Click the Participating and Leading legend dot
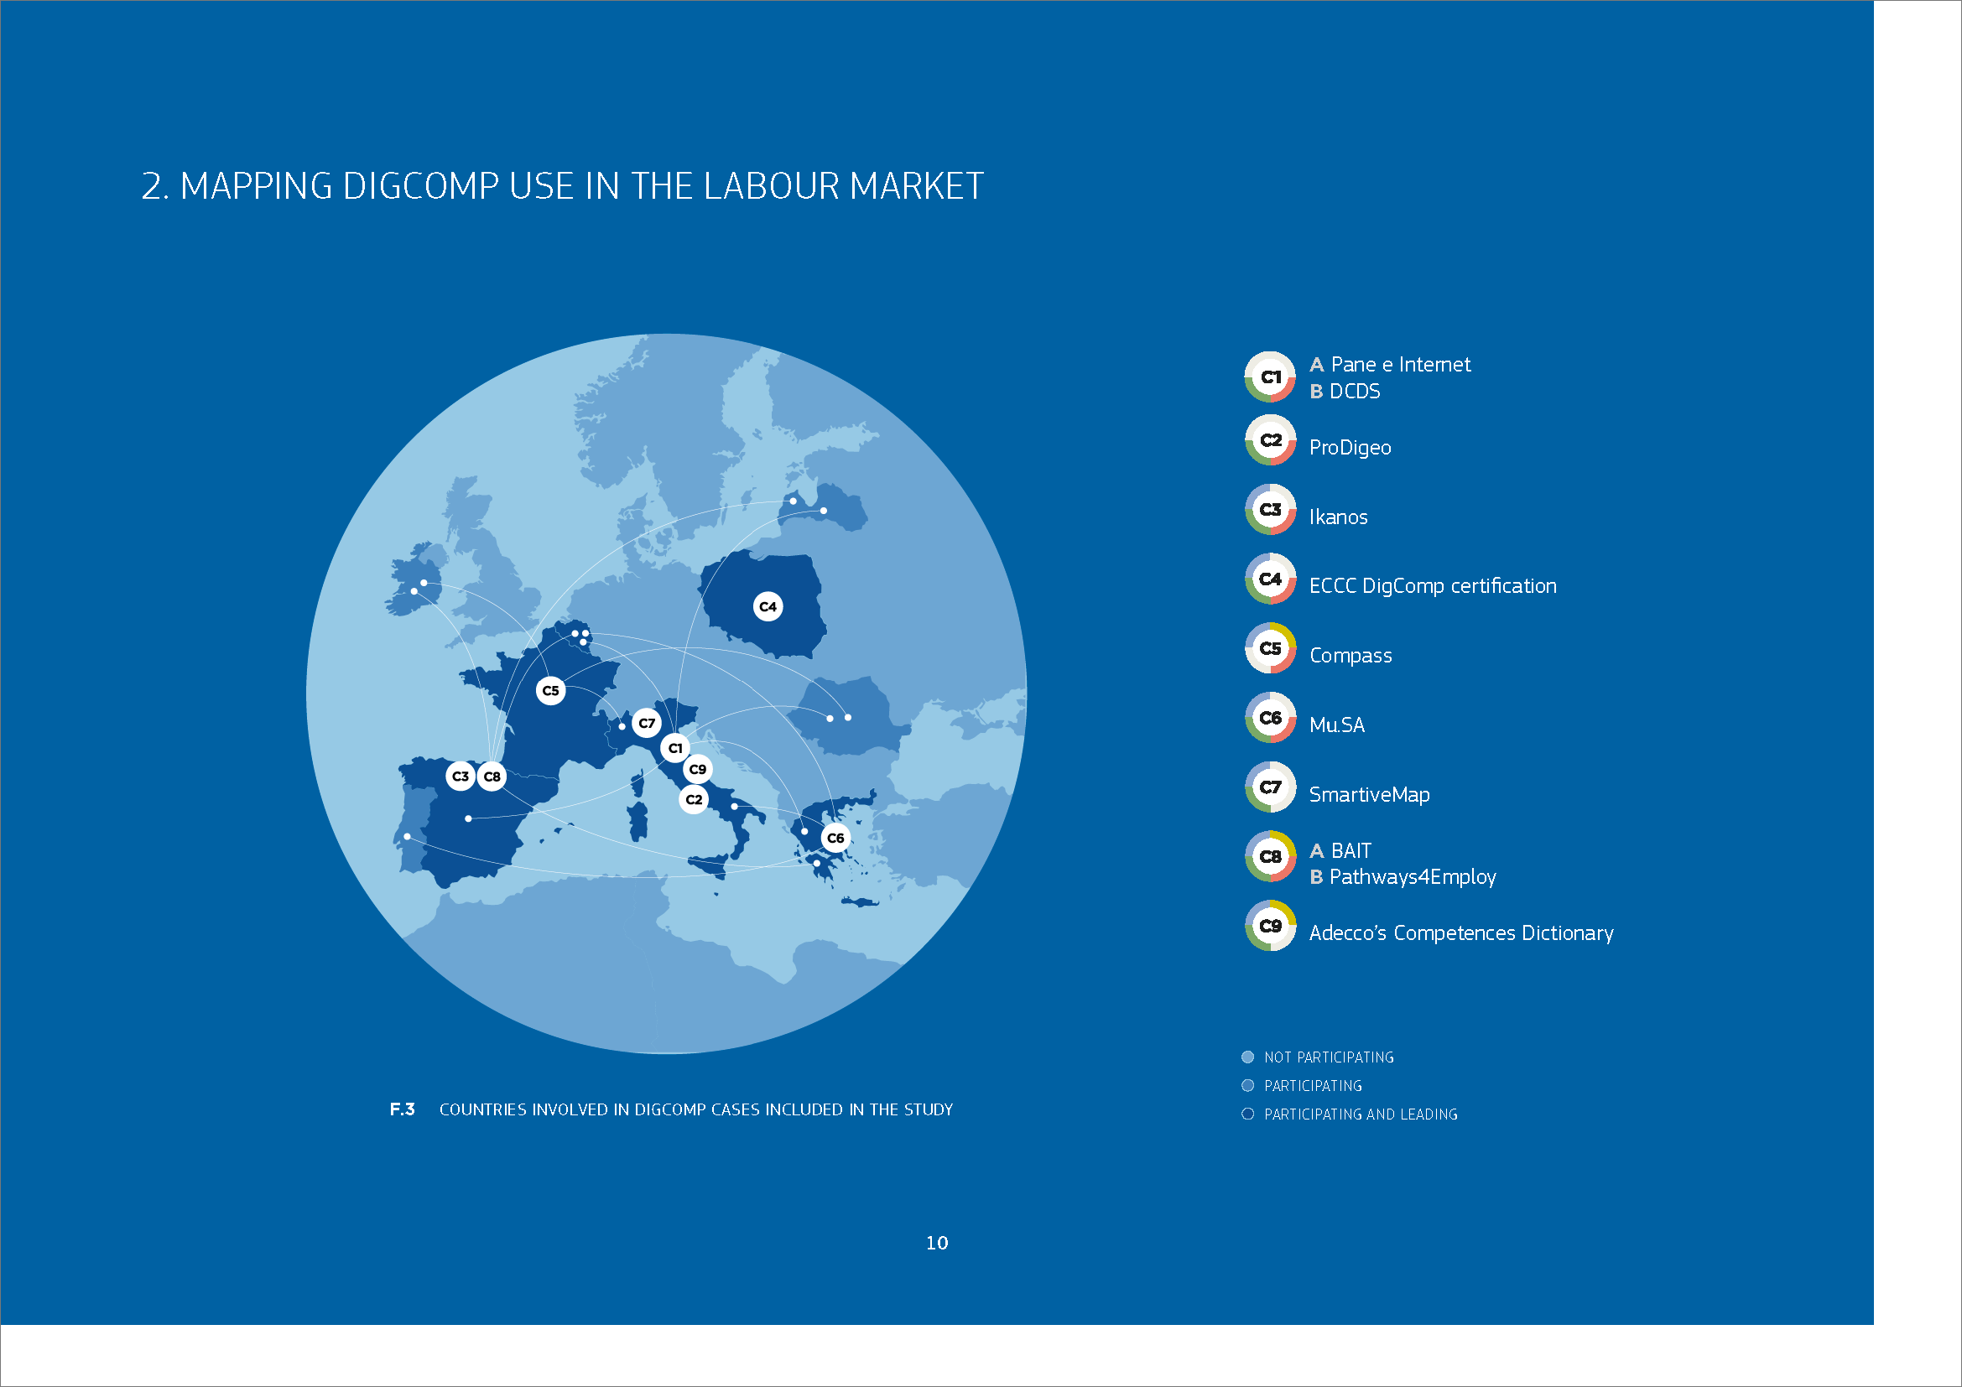Screen dimensions: 1962x1387 pyautogui.click(x=1247, y=1114)
